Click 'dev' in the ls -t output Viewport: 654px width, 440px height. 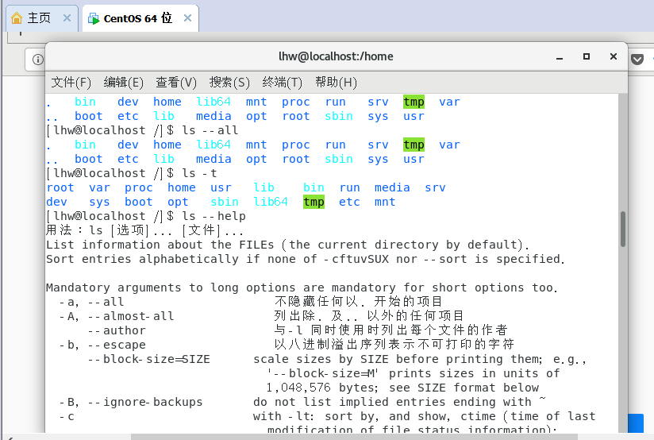56,202
